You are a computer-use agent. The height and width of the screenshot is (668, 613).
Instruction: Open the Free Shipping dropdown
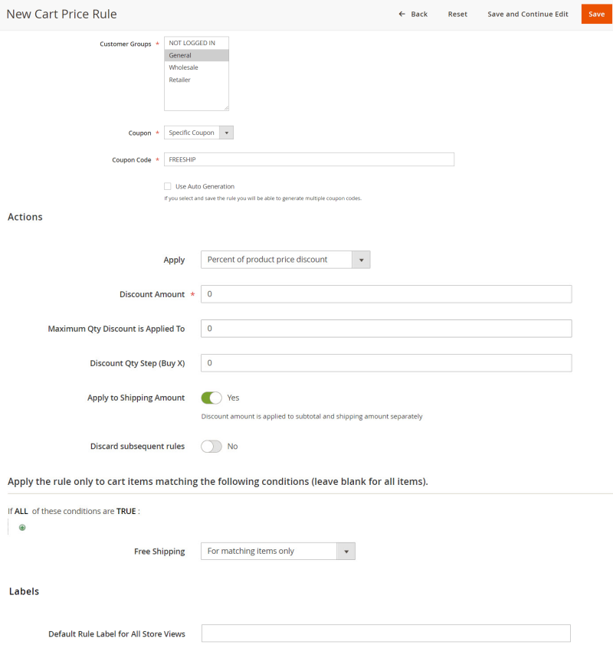(x=277, y=551)
